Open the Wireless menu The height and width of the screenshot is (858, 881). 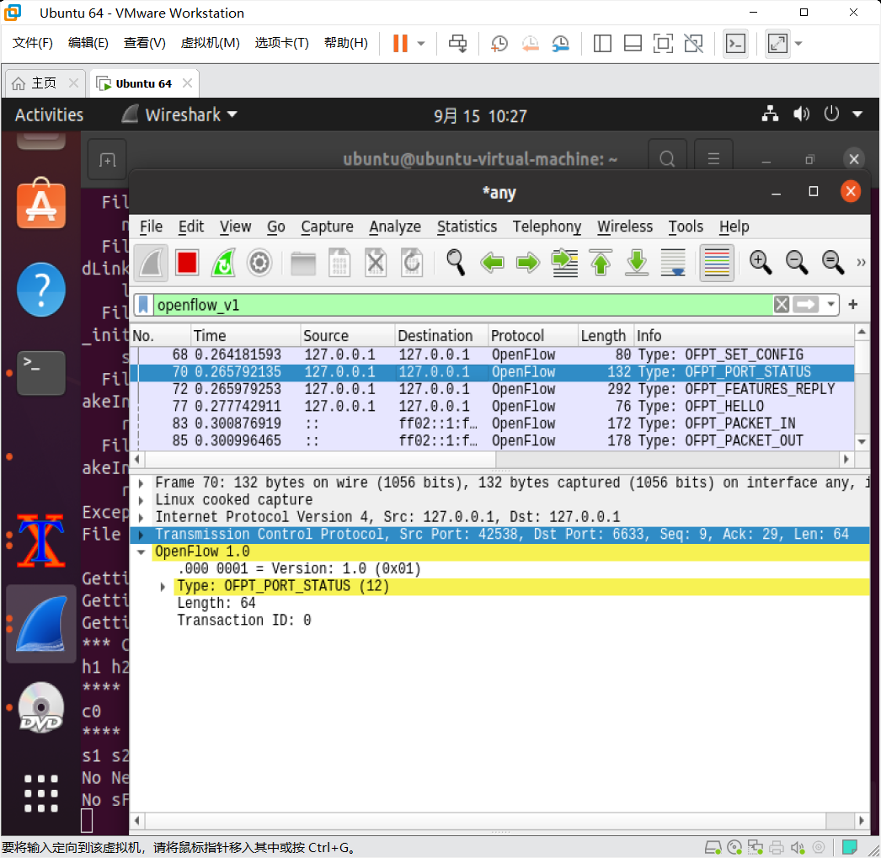pos(625,226)
